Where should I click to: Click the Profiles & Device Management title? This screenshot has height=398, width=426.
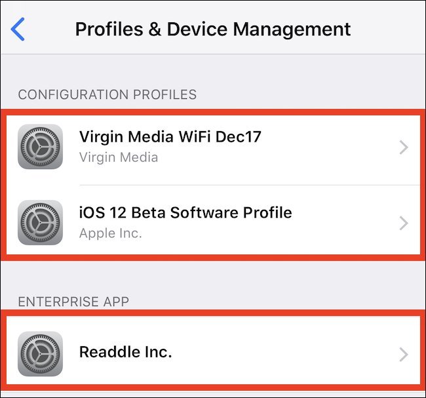click(213, 30)
